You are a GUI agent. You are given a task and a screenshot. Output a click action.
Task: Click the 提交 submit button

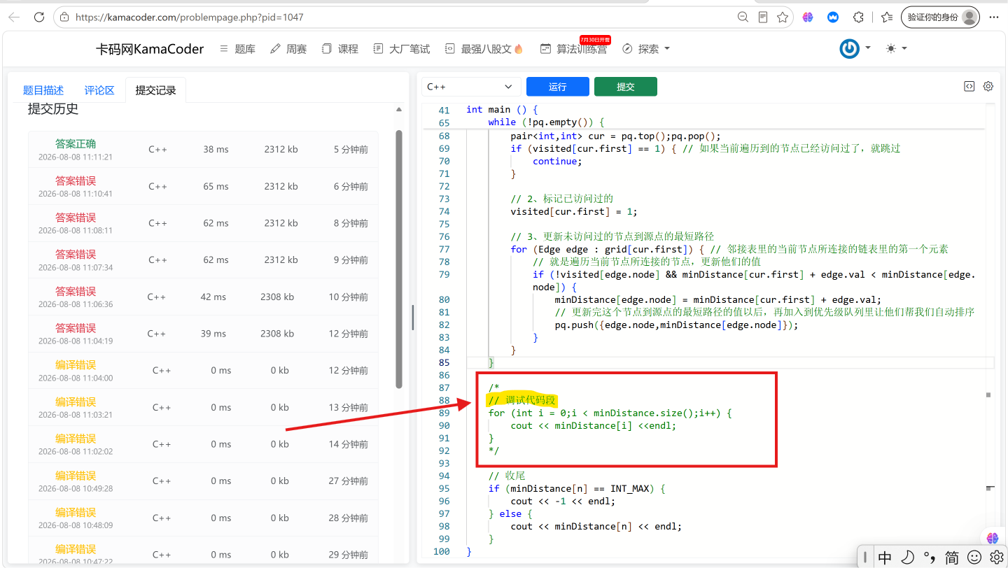coord(626,87)
